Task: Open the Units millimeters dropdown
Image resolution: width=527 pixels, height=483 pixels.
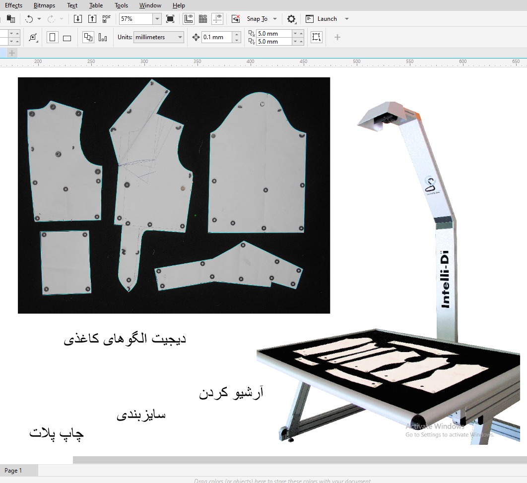Action: click(x=180, y=37)
